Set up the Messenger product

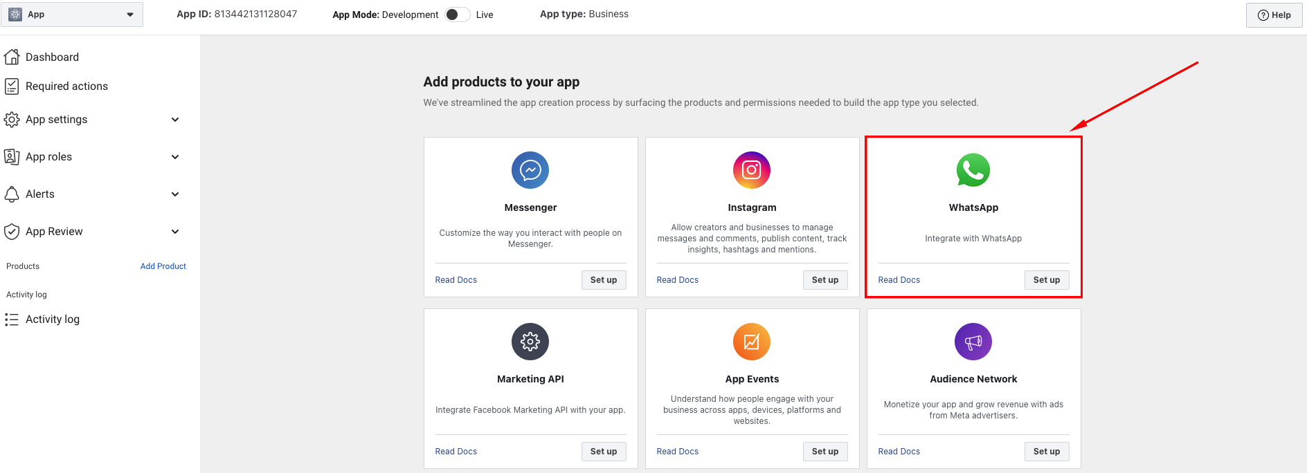[604, 280]
